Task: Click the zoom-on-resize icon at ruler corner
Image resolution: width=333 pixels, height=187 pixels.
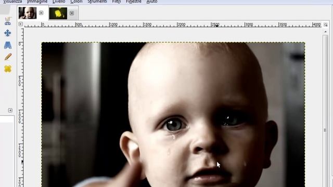Action: click(325, 24)
